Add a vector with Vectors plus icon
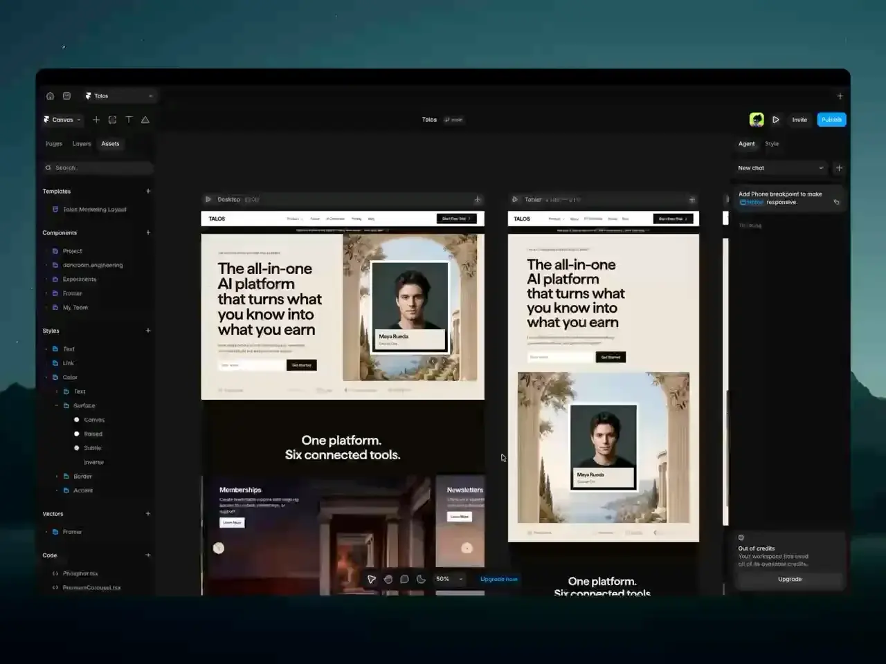This screenshot has width=886, height=664. 148,513
